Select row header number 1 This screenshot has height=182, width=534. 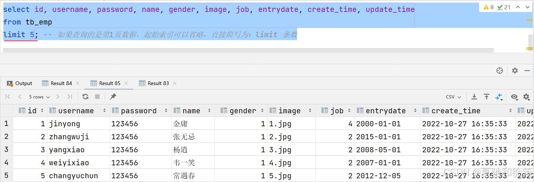pos(6,124)
